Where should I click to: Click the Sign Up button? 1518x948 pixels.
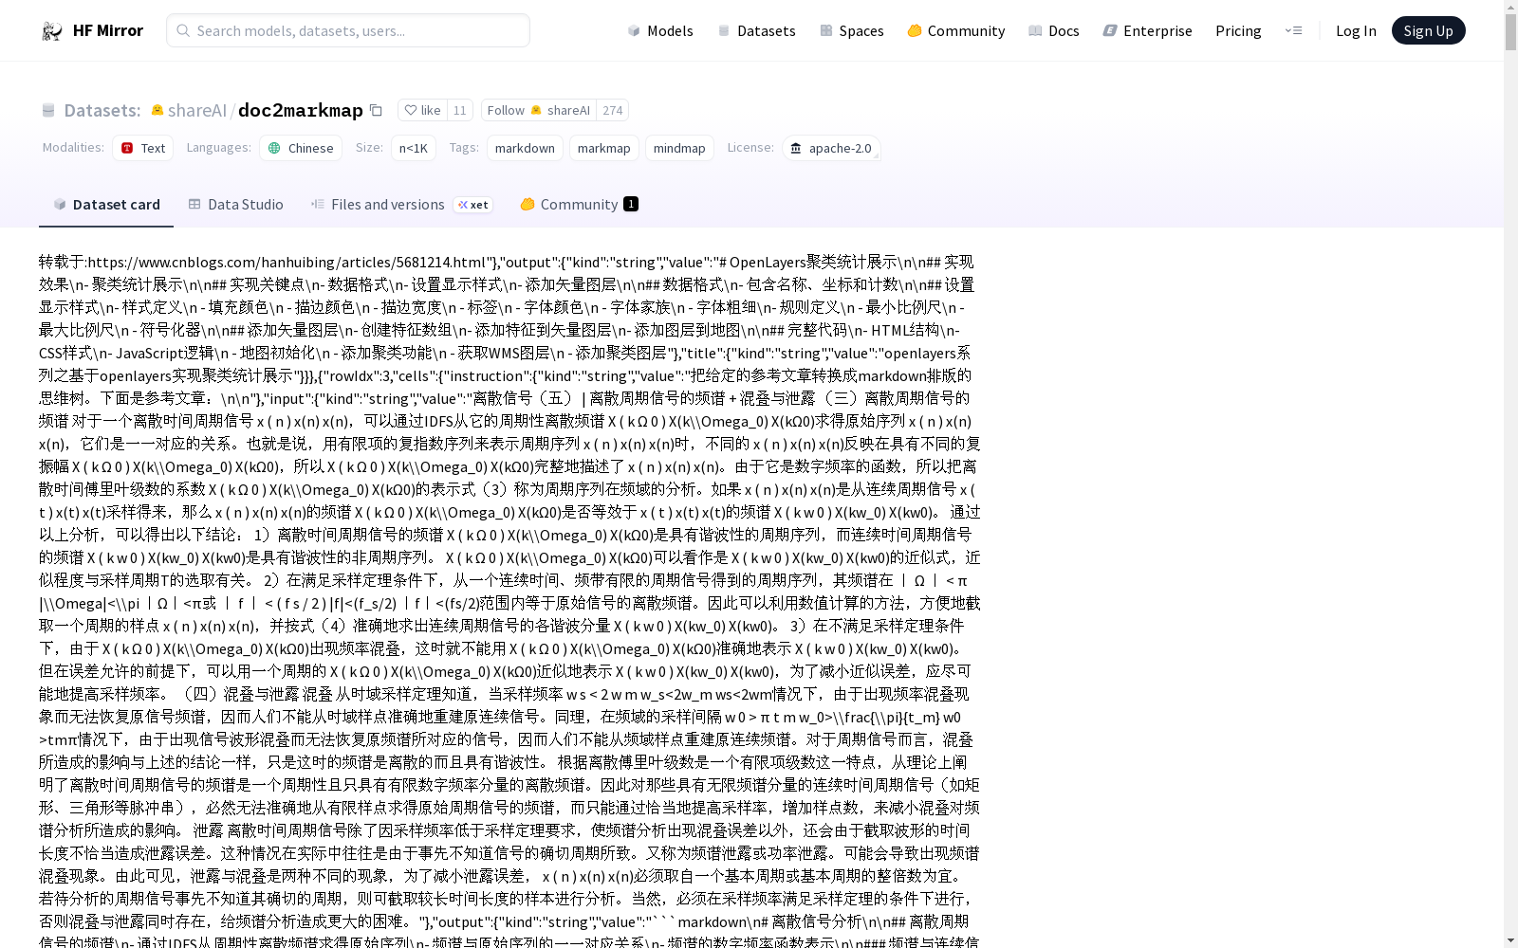click(x=1428, y=30)
